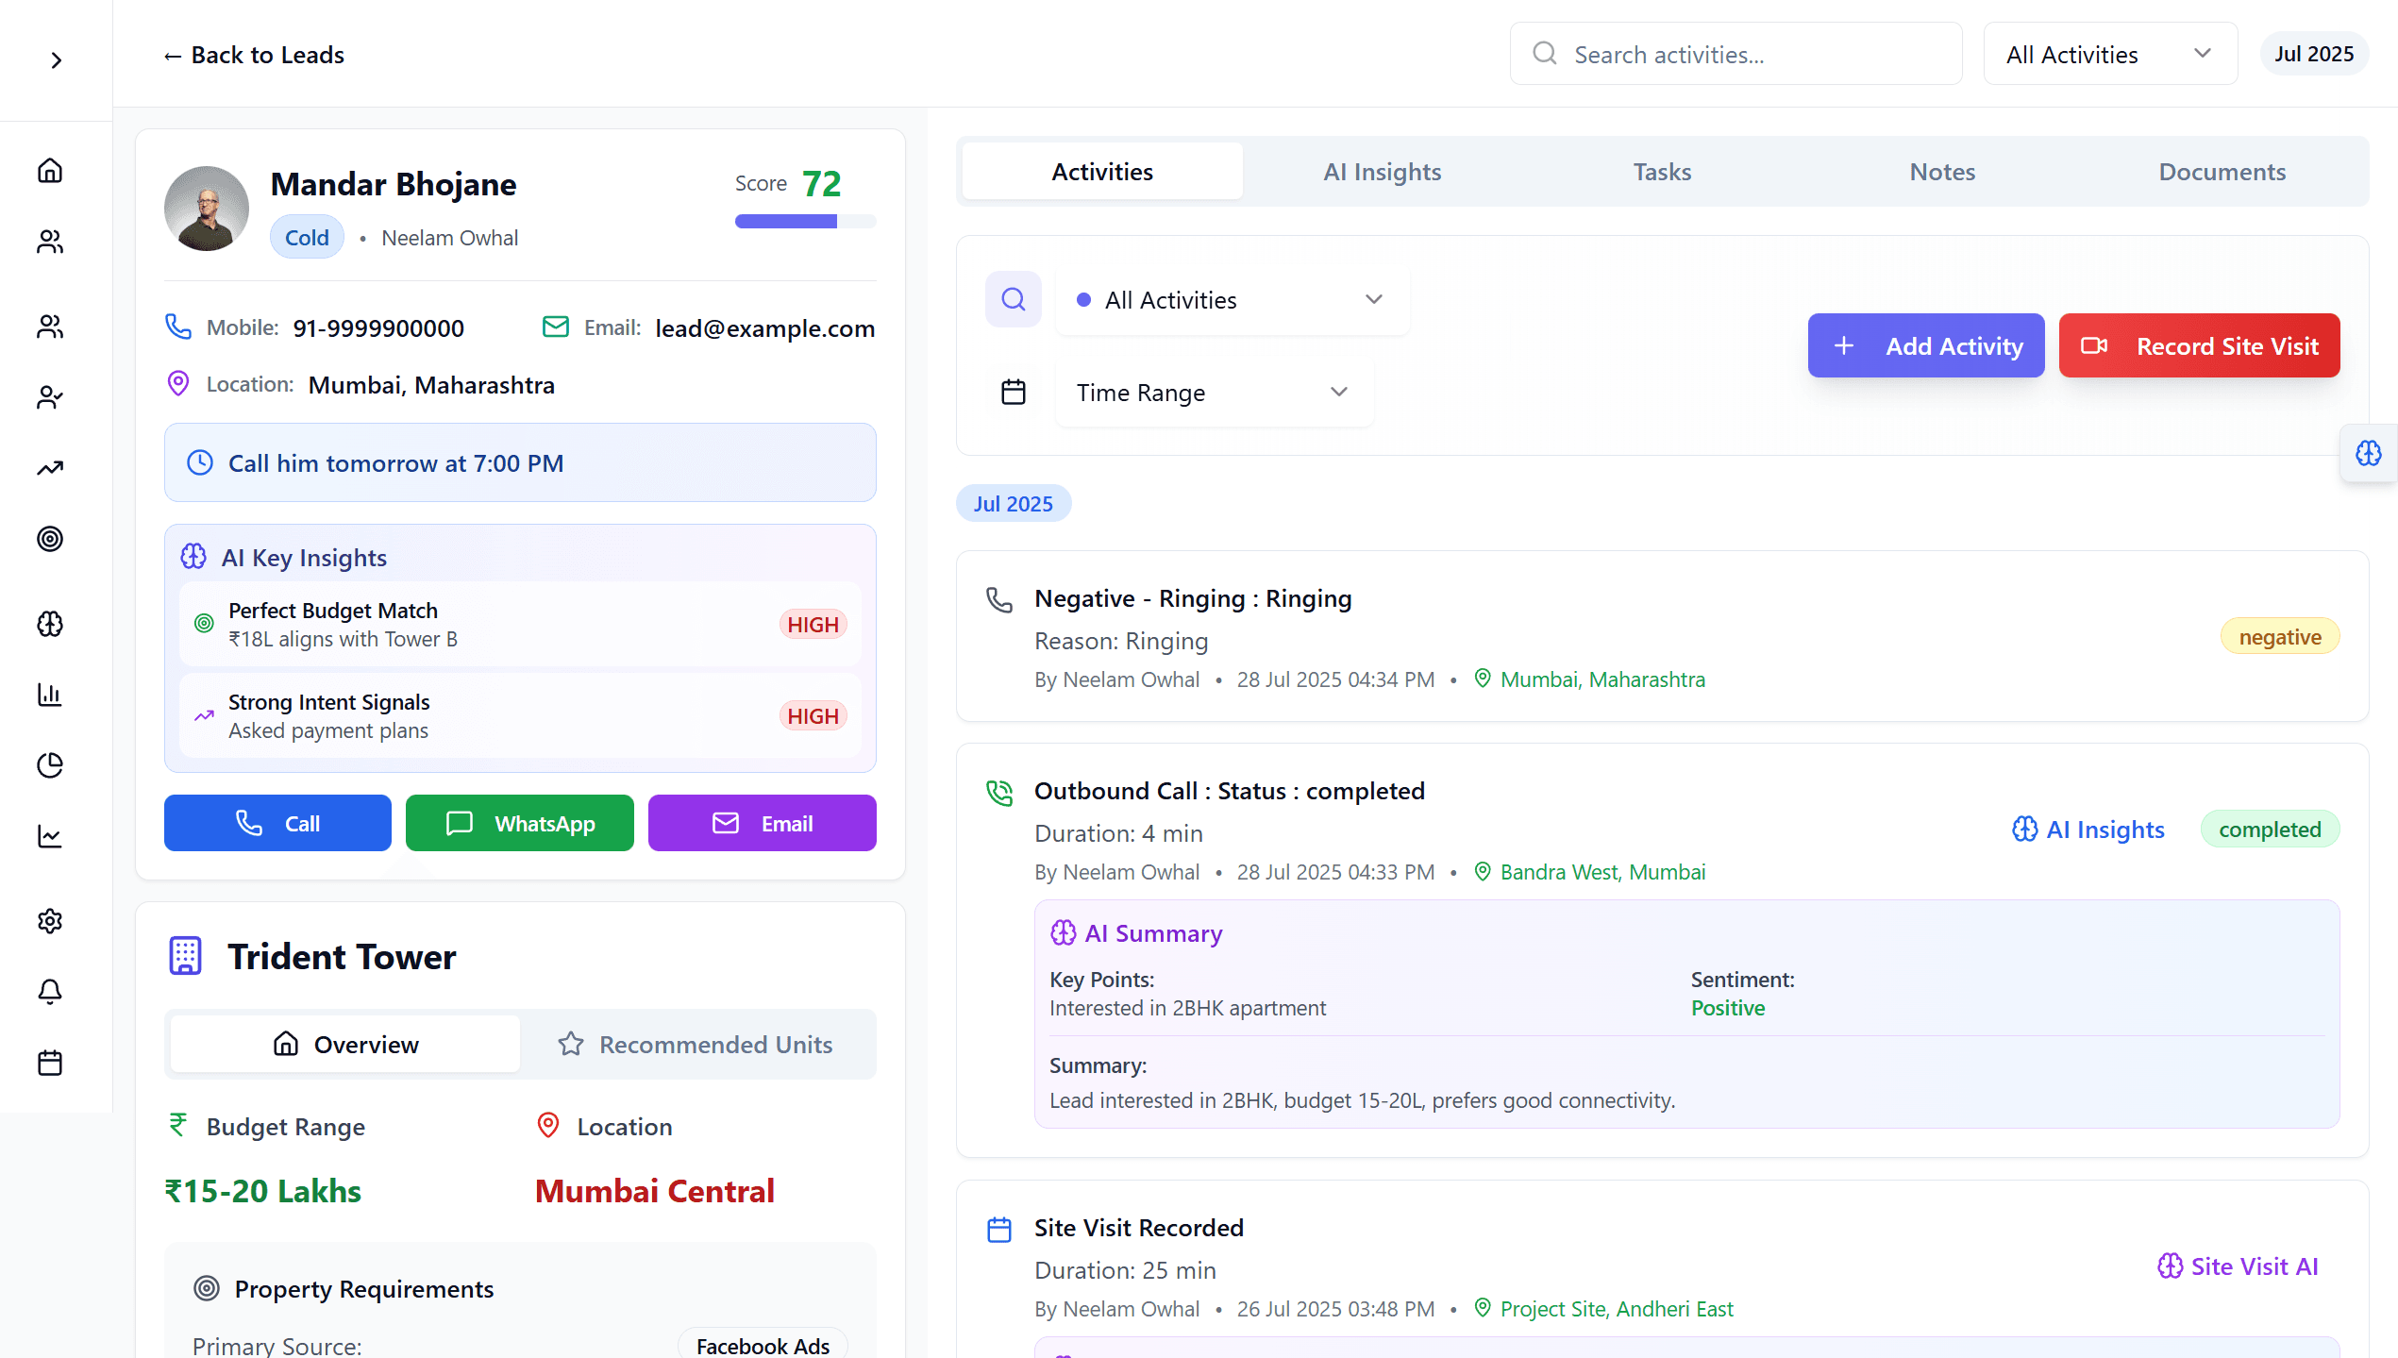Click the settings gear sidebar icon
The height and width of the screenshot is (1358, 2398).
tap(50, 921)
